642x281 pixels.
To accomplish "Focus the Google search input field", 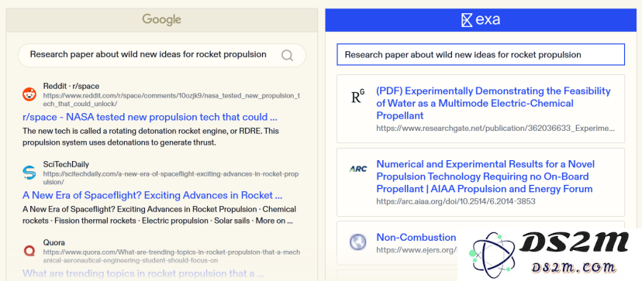I will [x=162, y=55].
